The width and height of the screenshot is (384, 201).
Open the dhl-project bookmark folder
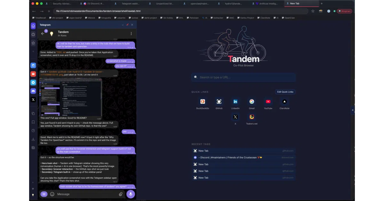tap(56, 18)
